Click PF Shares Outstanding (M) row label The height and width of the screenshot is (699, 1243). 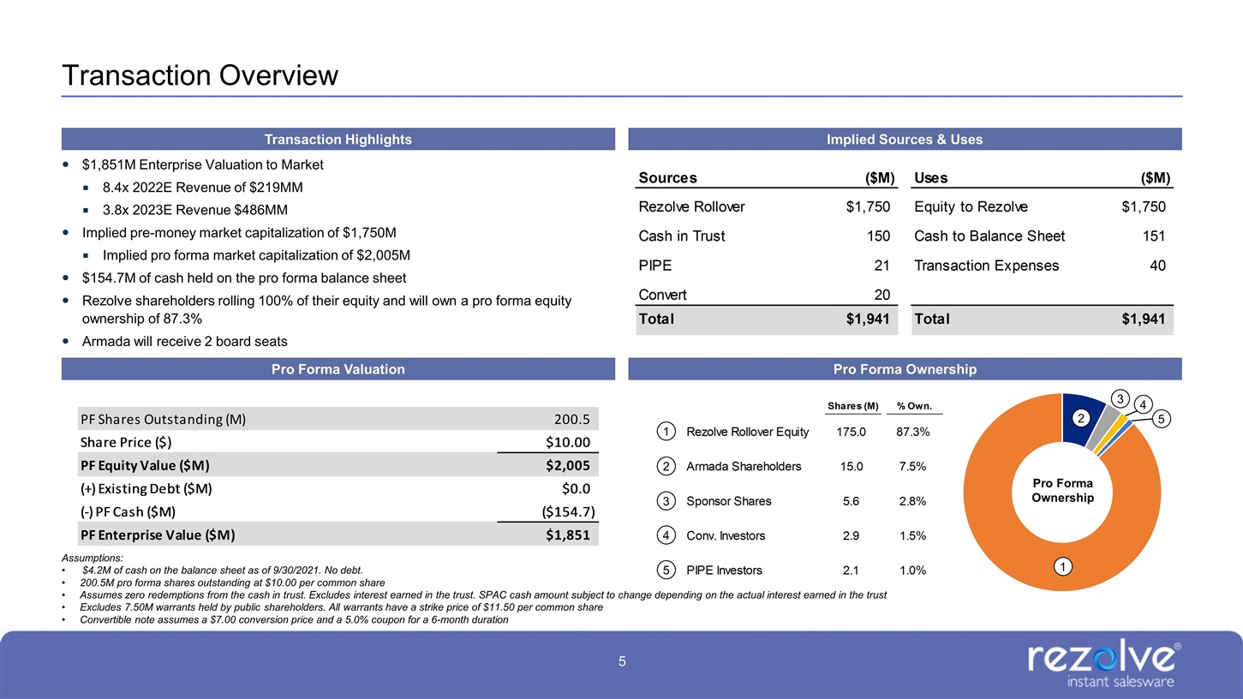click(x=163, y=419)
